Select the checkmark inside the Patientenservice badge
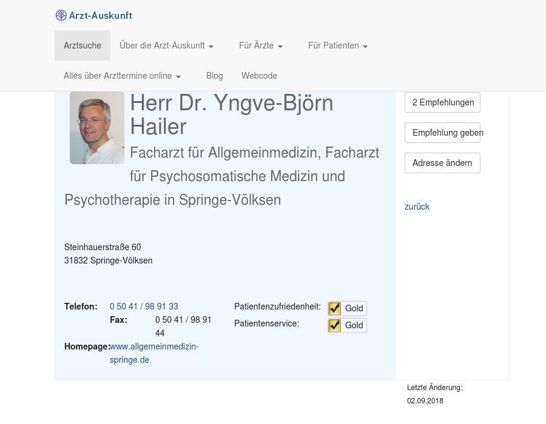The image size is (546, 424). pyautogui.click(x=334, y=325)
